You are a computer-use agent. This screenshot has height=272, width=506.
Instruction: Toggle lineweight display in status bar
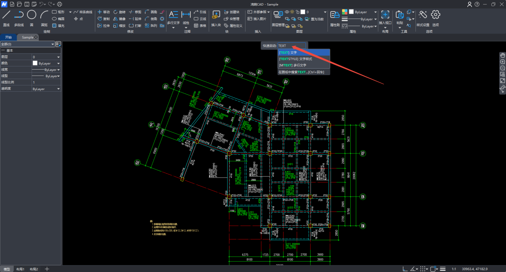click(443, 269)
